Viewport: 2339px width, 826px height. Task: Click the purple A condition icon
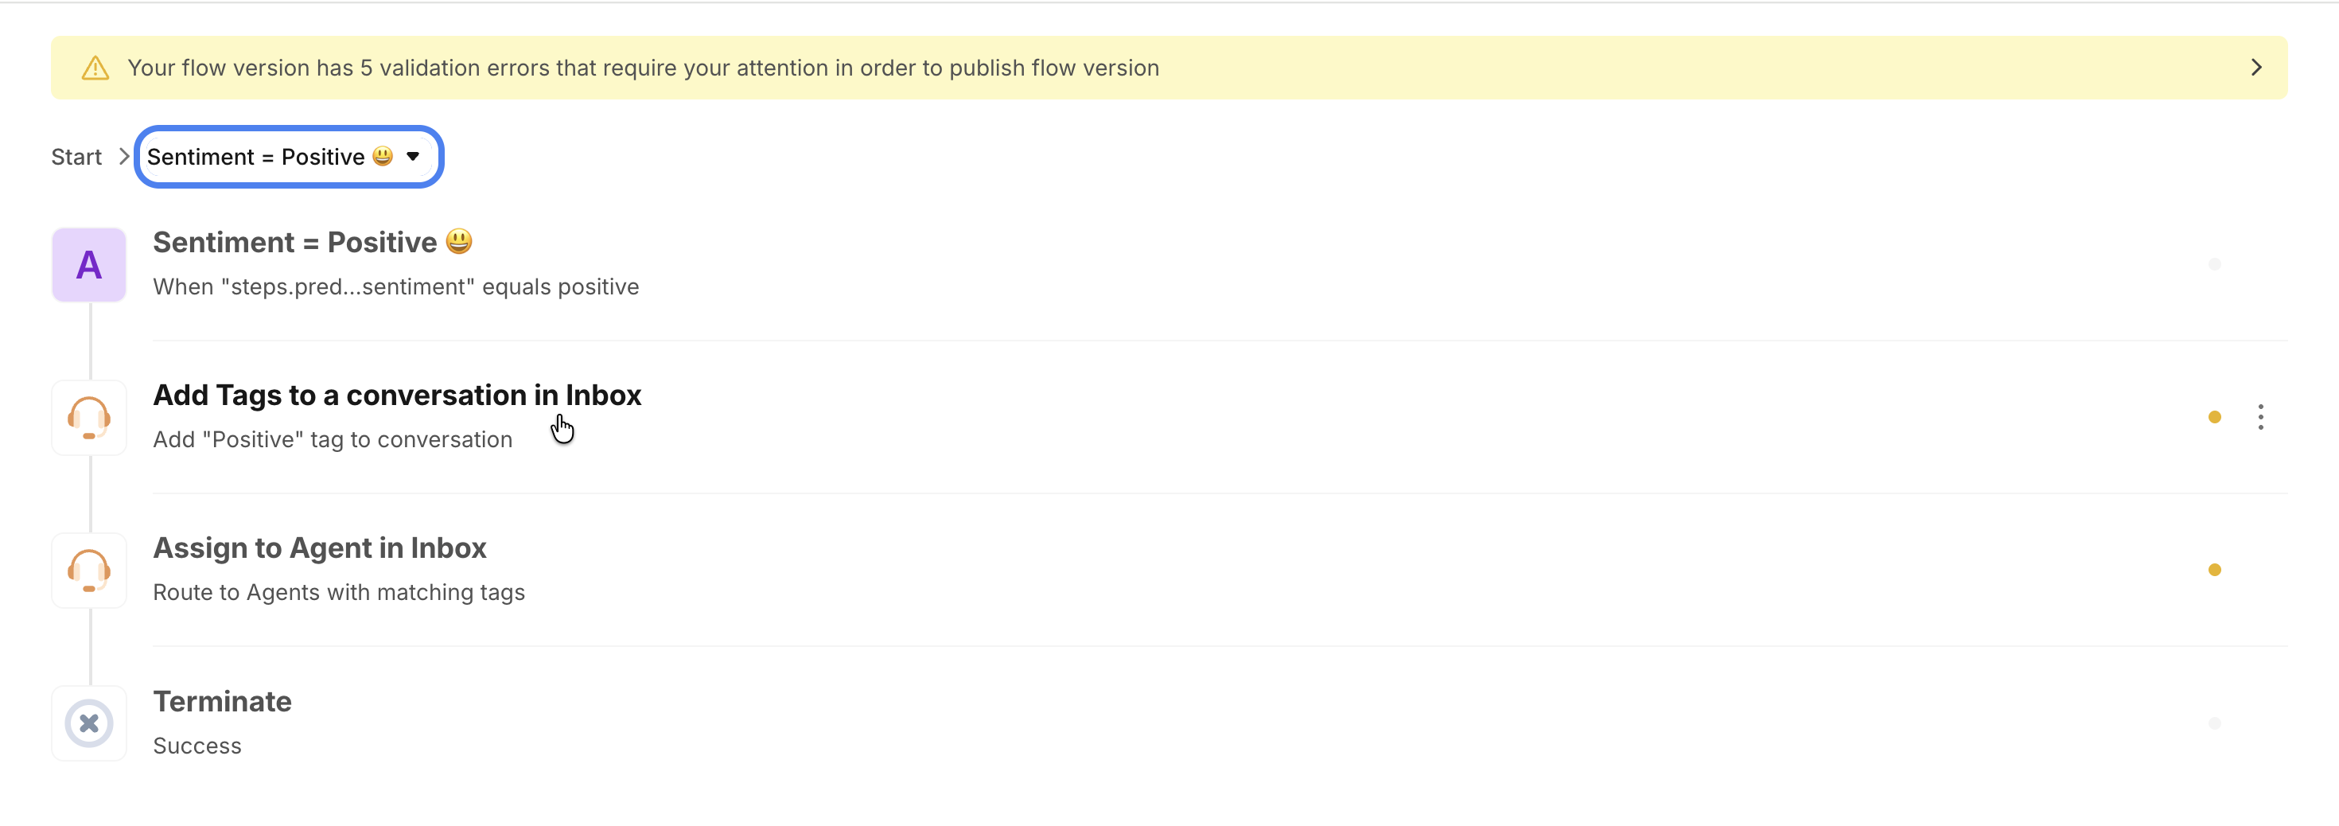[89, 265]
